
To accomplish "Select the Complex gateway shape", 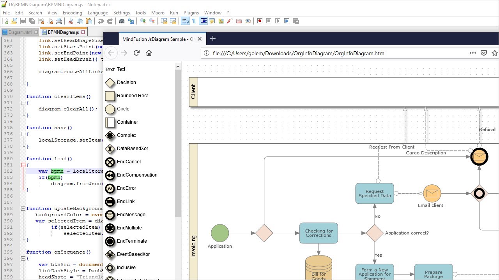I will tap(121, 135).
